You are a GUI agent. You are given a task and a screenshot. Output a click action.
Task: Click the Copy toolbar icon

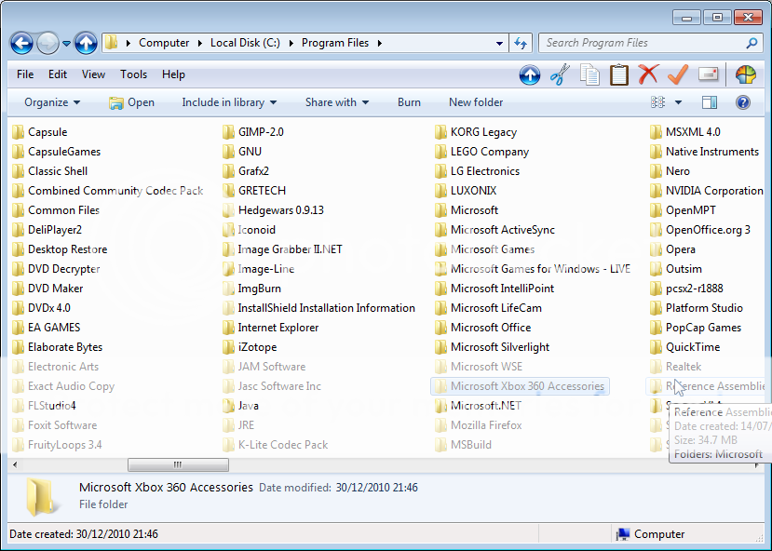coord(590,74)
